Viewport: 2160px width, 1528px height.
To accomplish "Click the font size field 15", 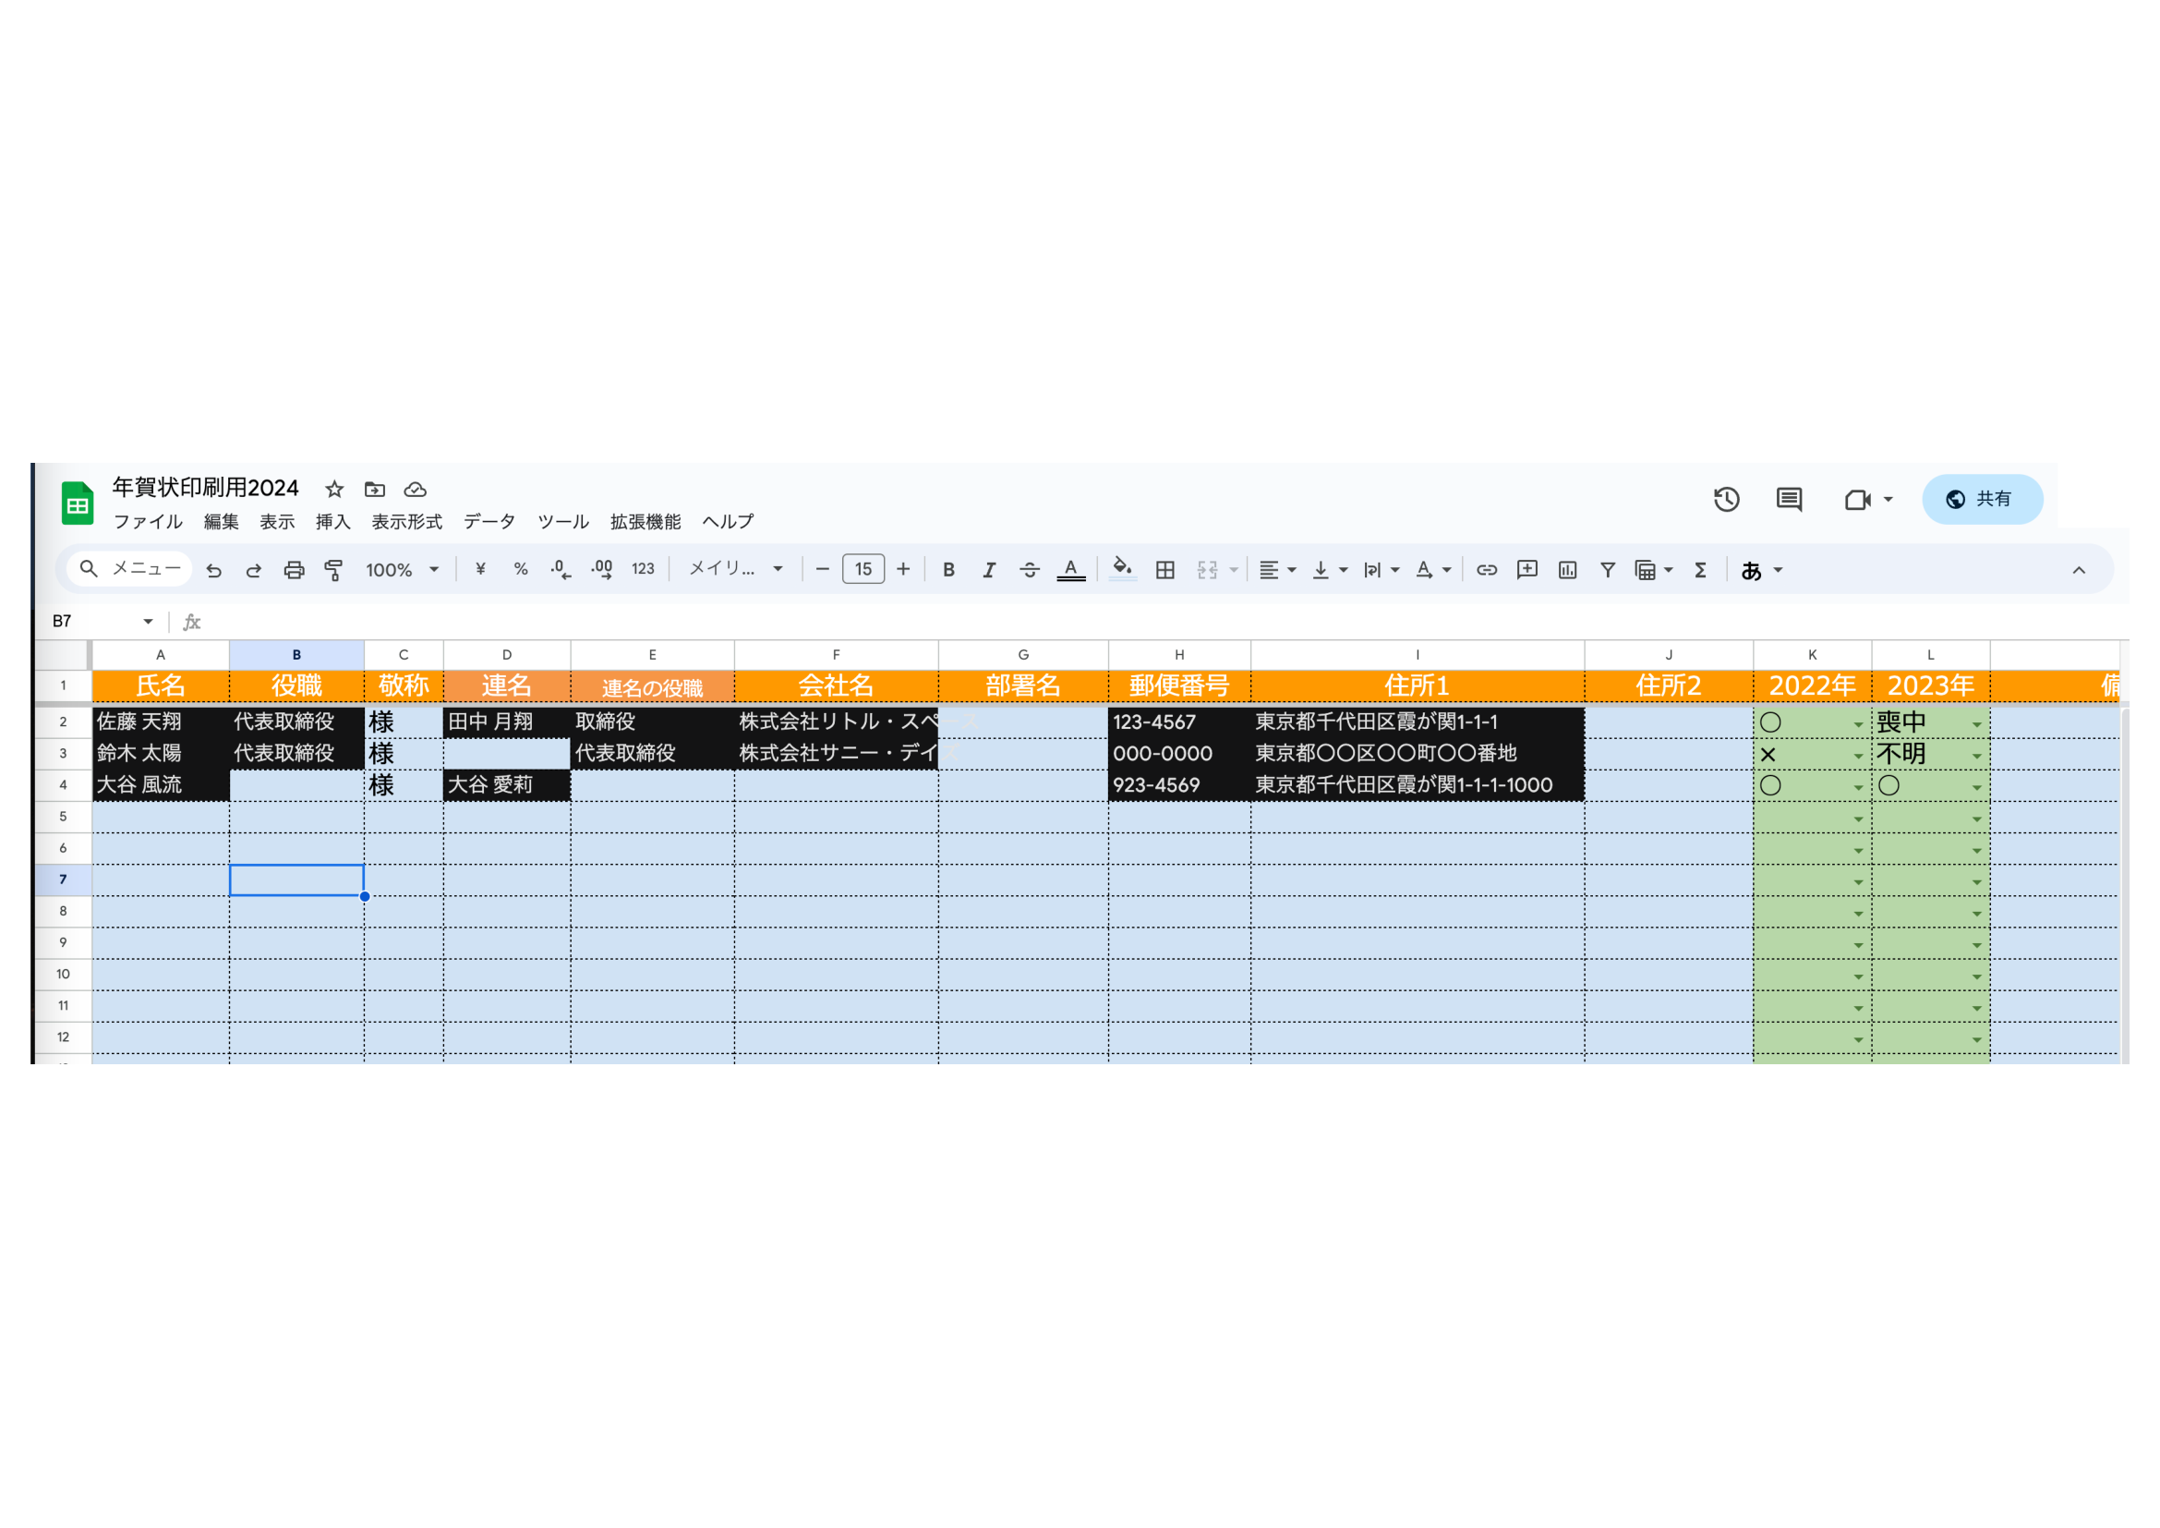I will pos(863,569).
